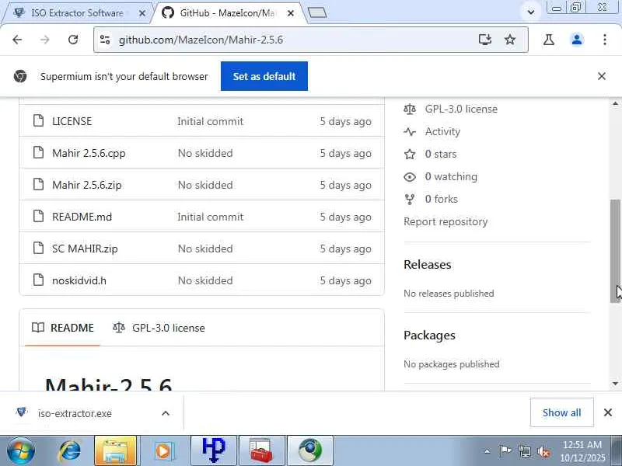Open network status tray icon
622x466 pixels.
[524, 451]
